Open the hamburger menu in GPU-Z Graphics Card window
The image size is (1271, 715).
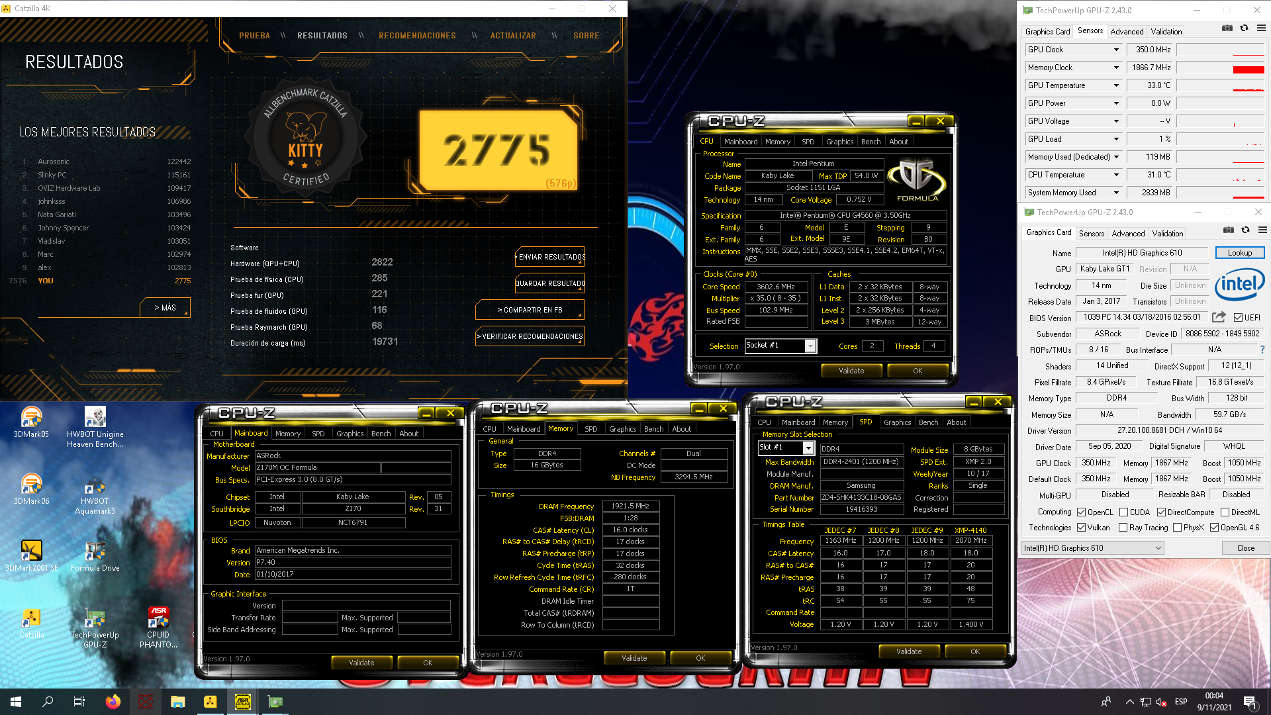click(1262, 230)
